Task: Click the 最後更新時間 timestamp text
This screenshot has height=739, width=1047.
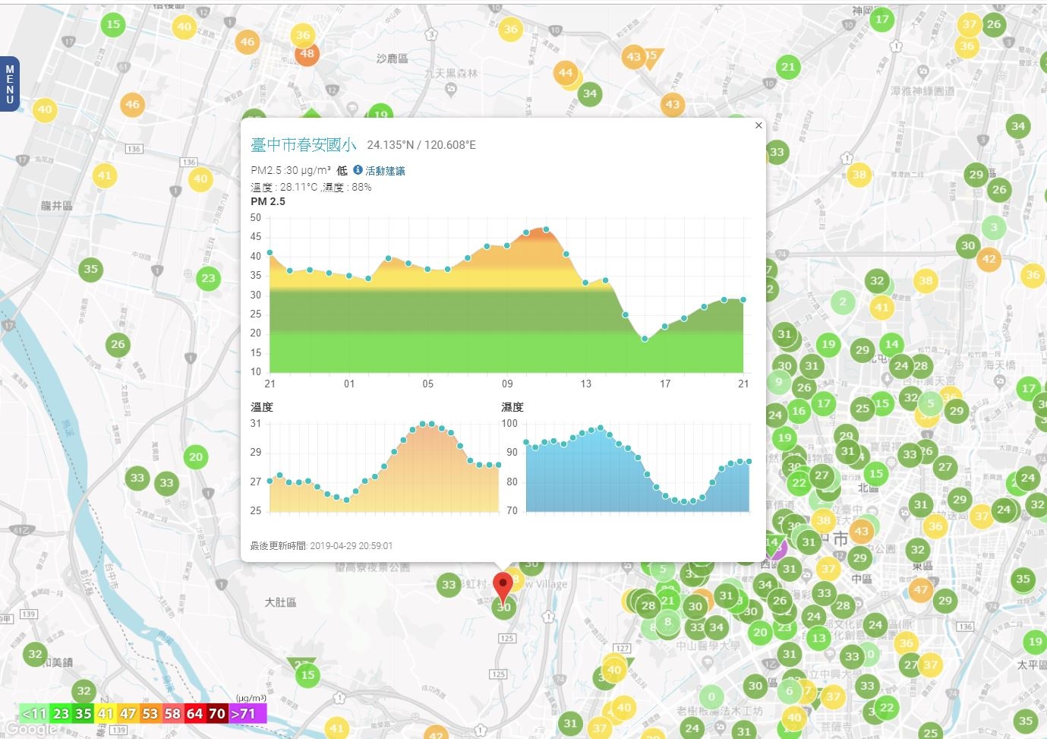Action: 321,545
